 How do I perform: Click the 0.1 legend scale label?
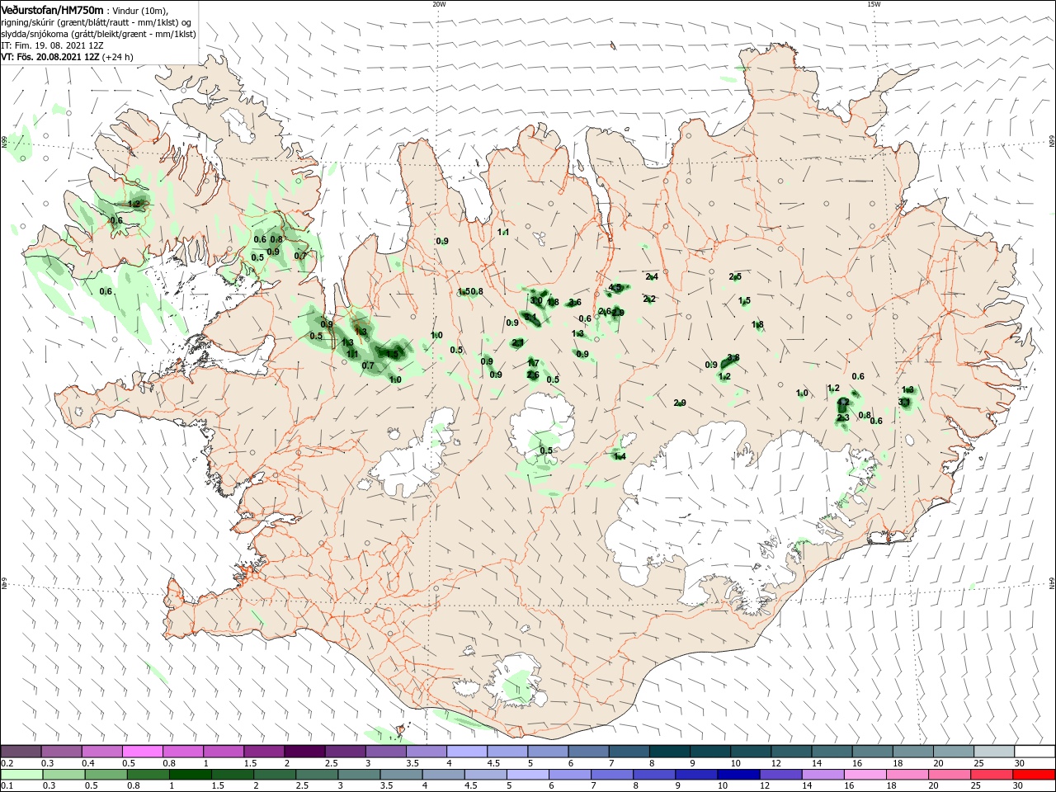tap(7, 786)
